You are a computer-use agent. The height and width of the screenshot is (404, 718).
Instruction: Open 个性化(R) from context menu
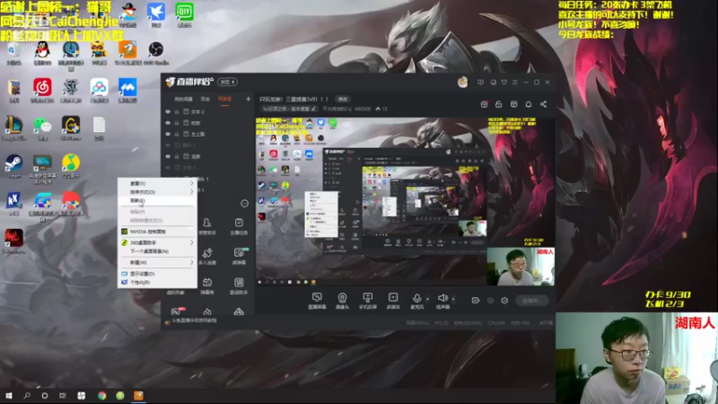[157, 283]
